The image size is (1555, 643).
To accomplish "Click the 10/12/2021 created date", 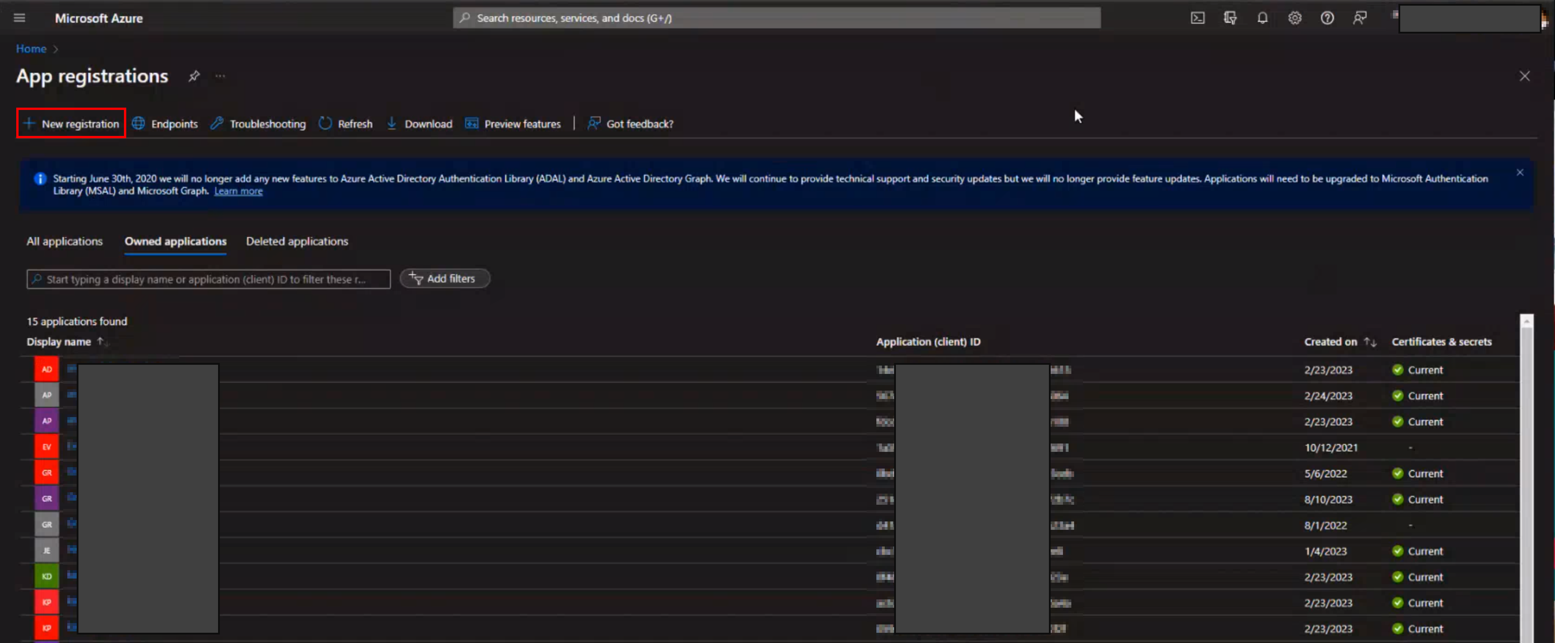I will (x=1331, y=448).
